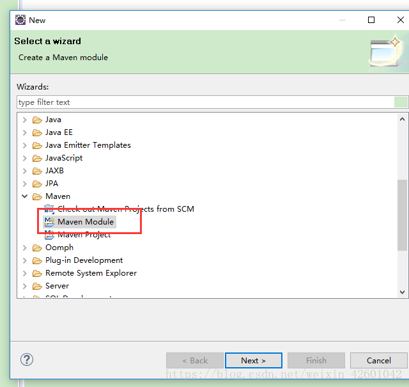Image resolution: width=409 pixels, height=387 pixels.
Task: Expand the Plug-in Development category
Action: [25, 260]
